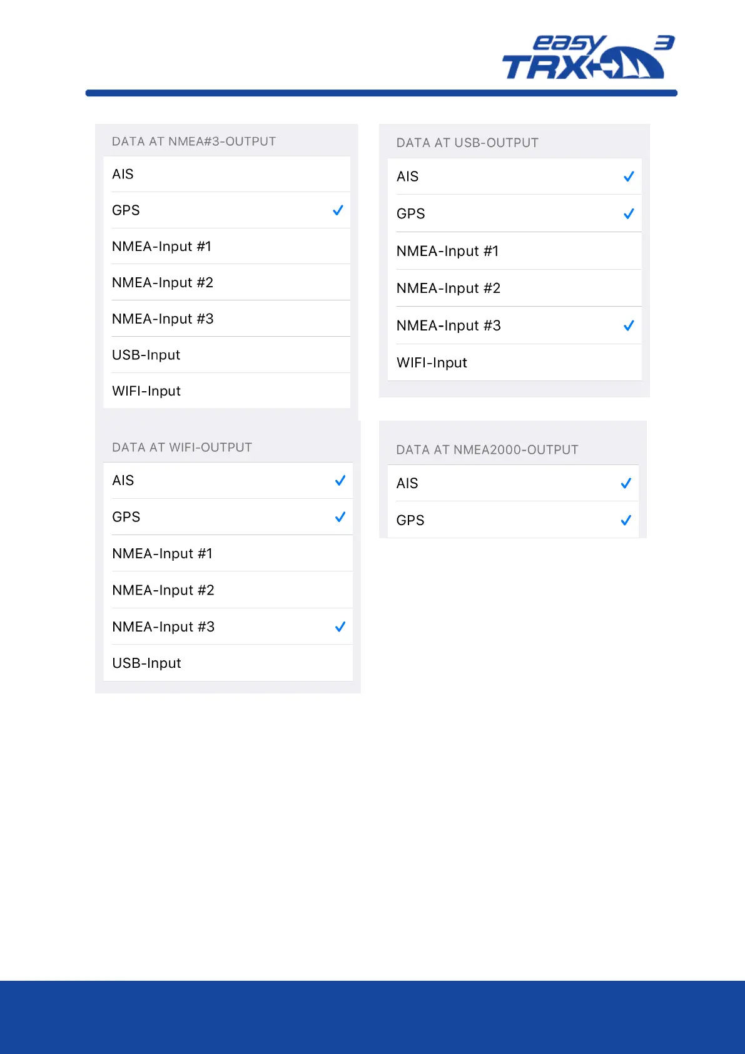Select USB-Input in NMEA#3-Output list

tap(226, 355)
